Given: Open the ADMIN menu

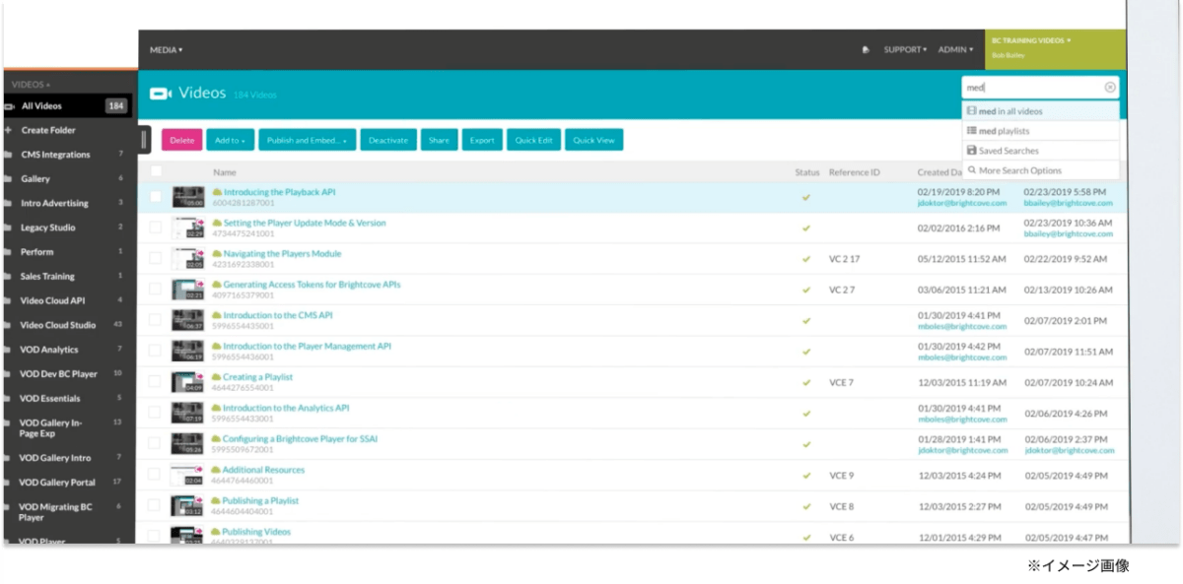Looking at the screenshot, I should coord(954,49).
